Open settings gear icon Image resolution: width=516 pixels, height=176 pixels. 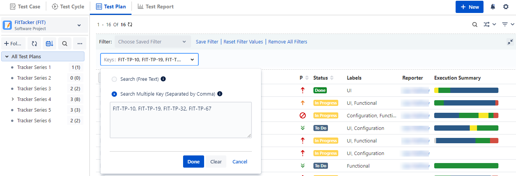coord(506,7)
